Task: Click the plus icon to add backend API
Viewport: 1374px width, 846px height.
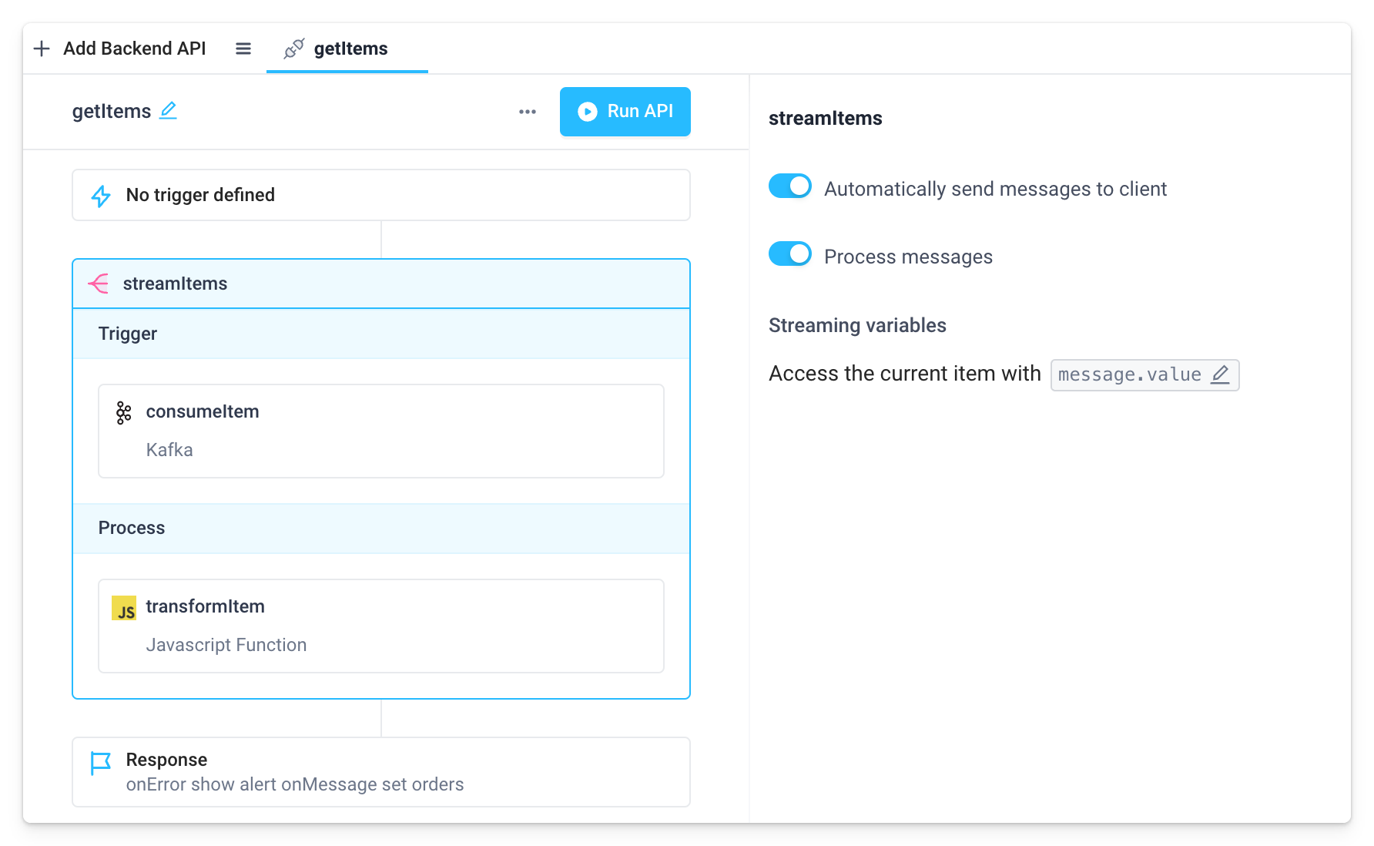Action: (x=42, y=49)
